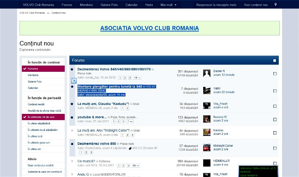Click the topic preview popup arrow icon

point(74,81)
